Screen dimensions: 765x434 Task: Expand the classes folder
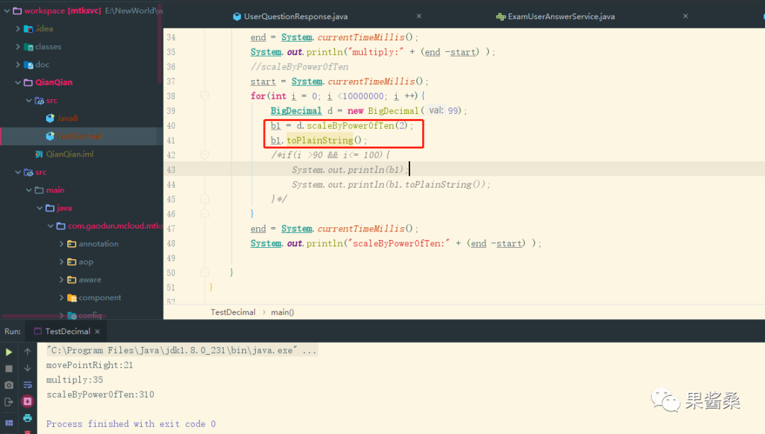tap(18, 47)
